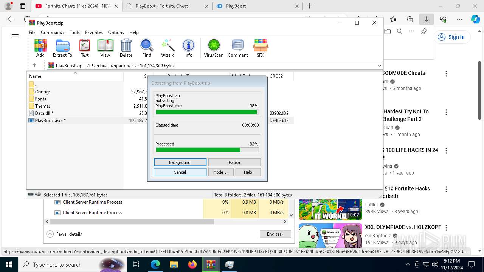Image resolution: width=484 pixels, height=272 pixels.
Task: Click the Processed total progress bar
Action: click(207, 150)
